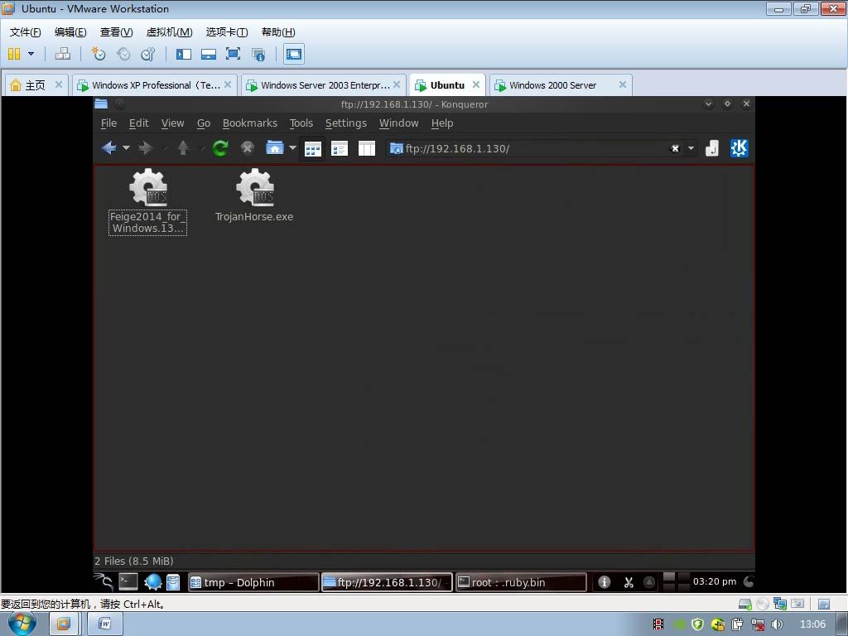Open Konqueror Go menu
Screen dimensions: 848x636
pyautogui.click(x=204, y=123)
